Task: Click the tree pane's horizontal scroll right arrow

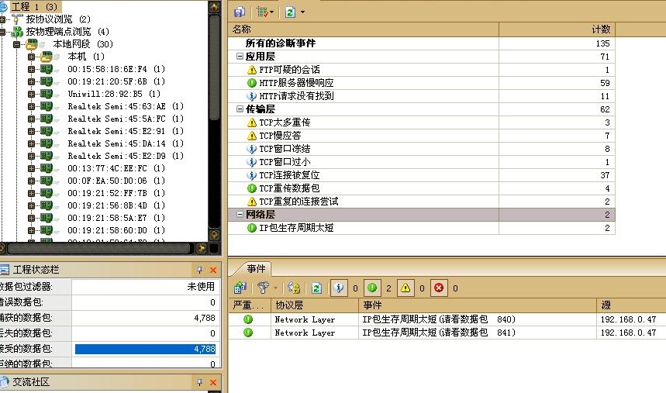Action: click(202, 248)
